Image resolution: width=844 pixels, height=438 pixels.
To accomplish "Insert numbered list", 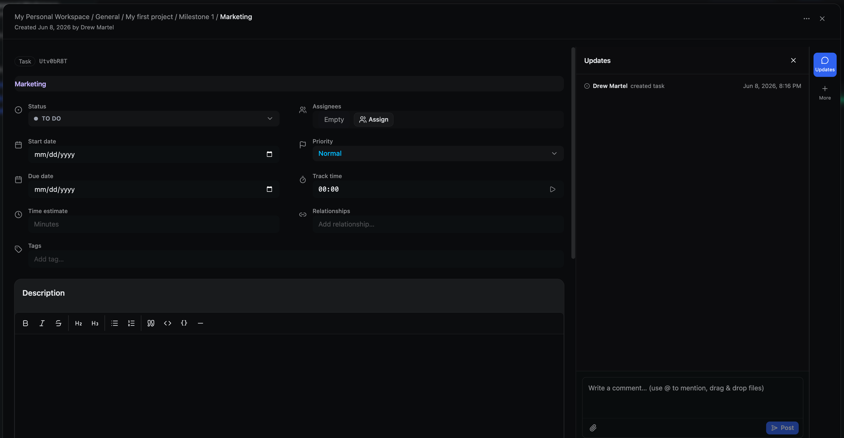I will pos(131,323).
